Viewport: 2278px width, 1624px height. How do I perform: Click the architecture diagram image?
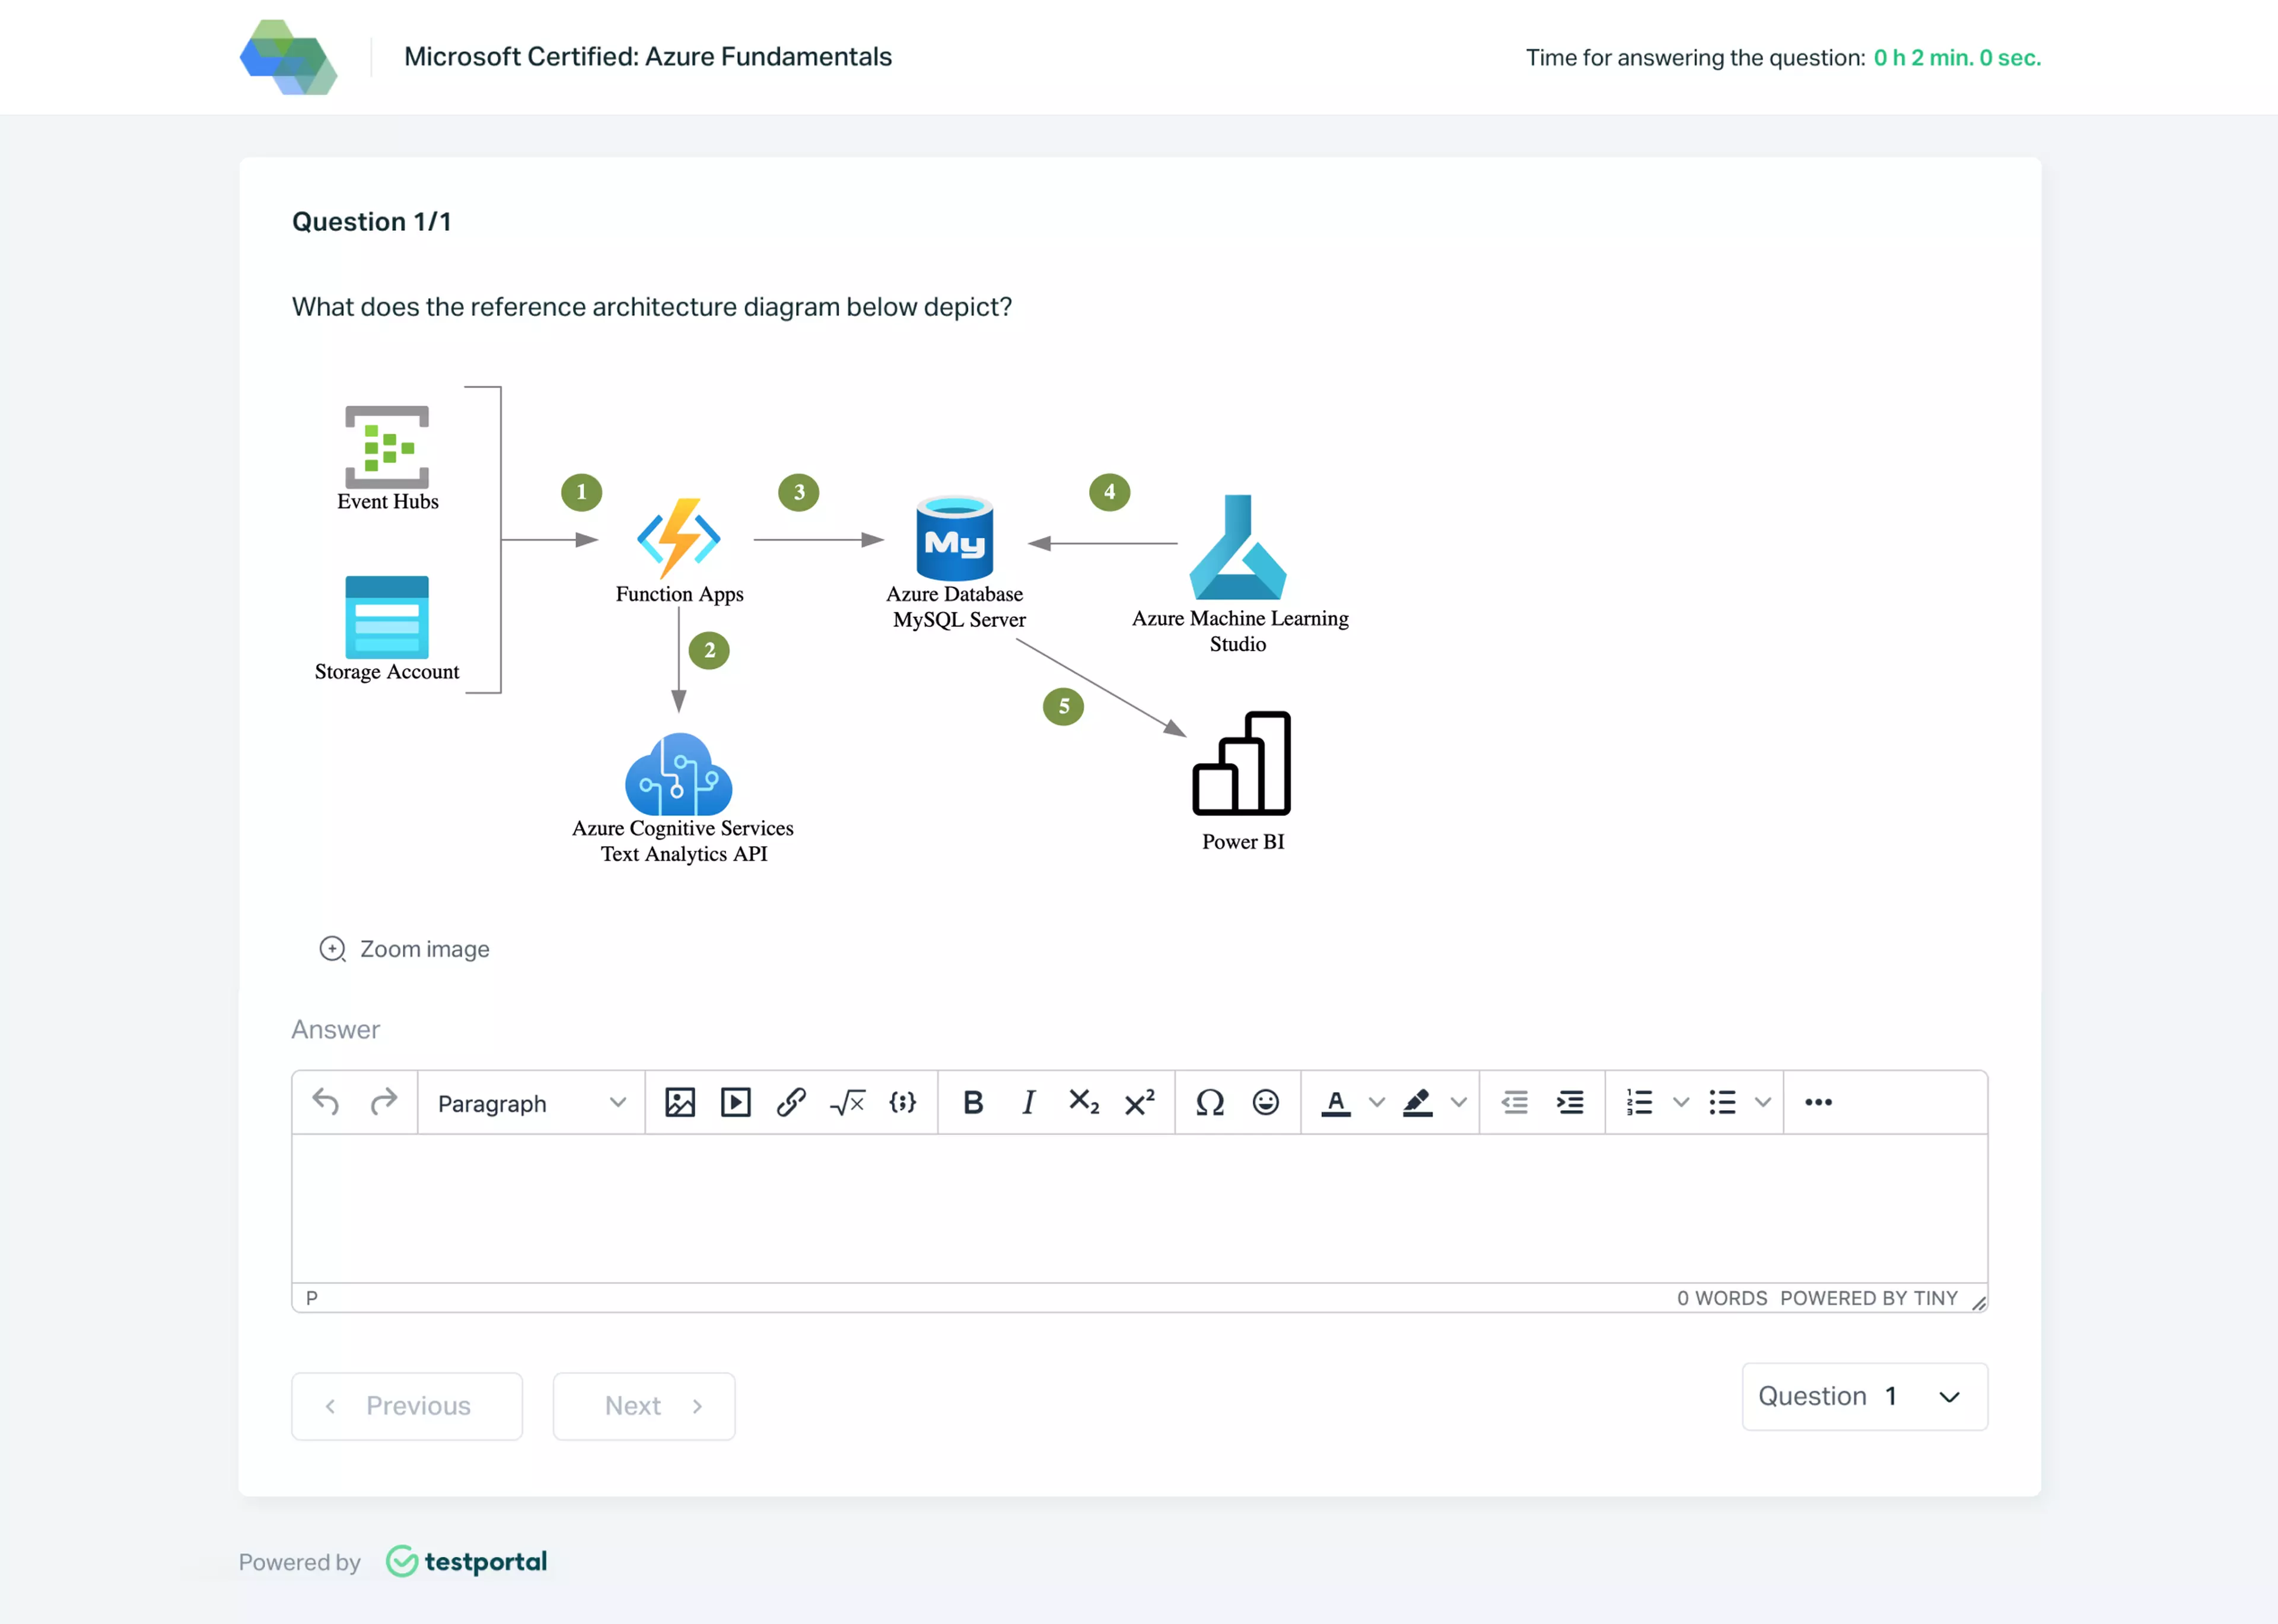832,627
